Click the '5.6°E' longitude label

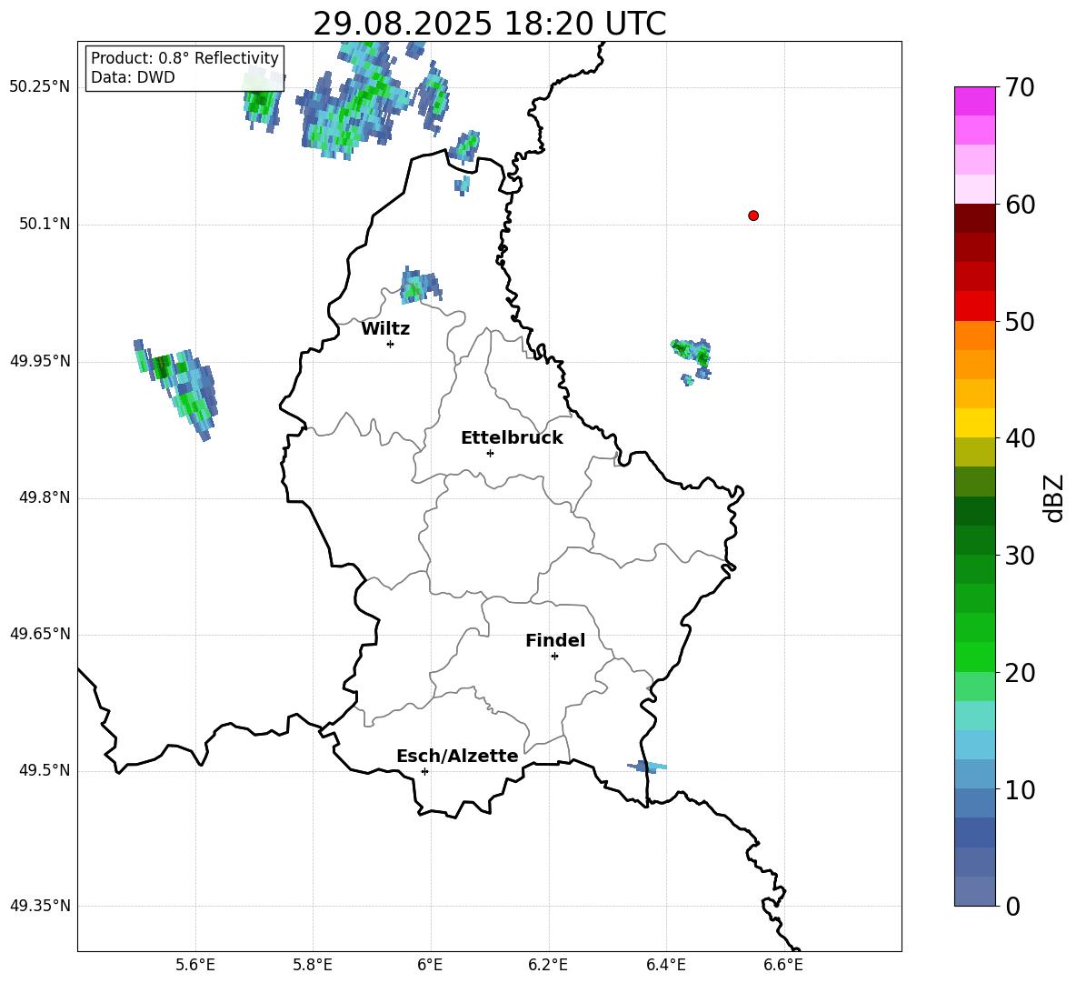pyautogui.click(x=195, y=965)
